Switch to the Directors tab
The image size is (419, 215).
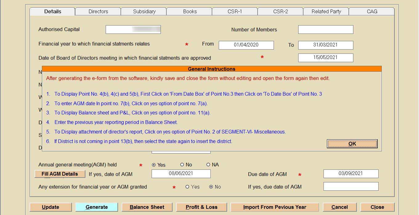click(98, 11)
